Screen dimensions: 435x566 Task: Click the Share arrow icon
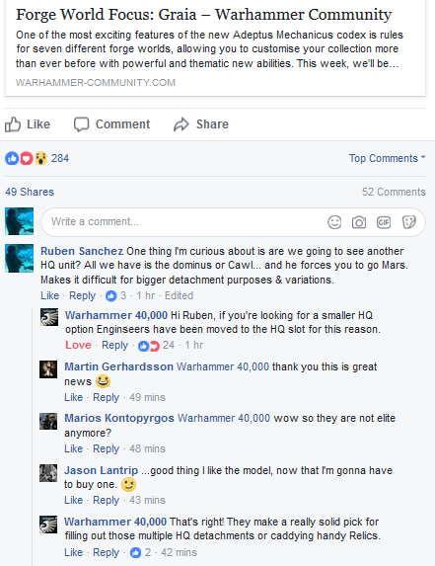click(x=181, y=124)
